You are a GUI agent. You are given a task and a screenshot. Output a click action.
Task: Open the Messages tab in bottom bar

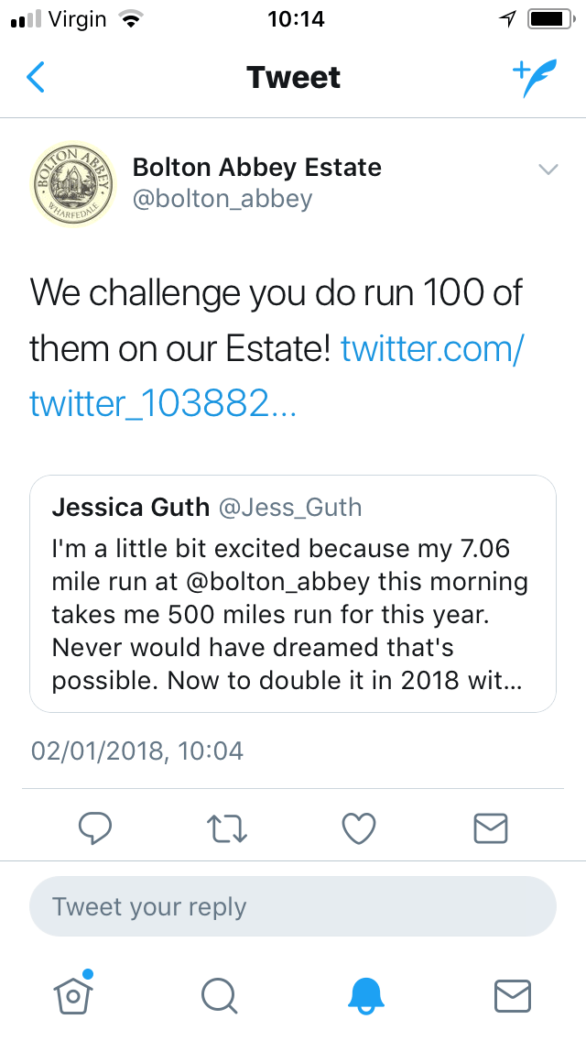pyautogui.click(x=512, y=994)
